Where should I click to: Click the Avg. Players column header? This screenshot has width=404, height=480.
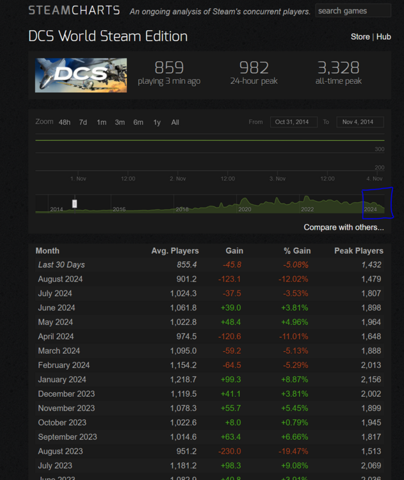coord(175,251)
